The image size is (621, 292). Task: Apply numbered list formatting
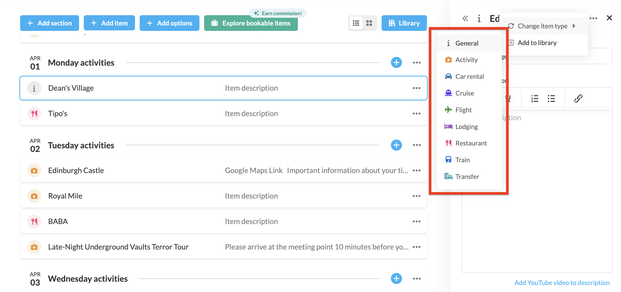[x=535, y=98]
